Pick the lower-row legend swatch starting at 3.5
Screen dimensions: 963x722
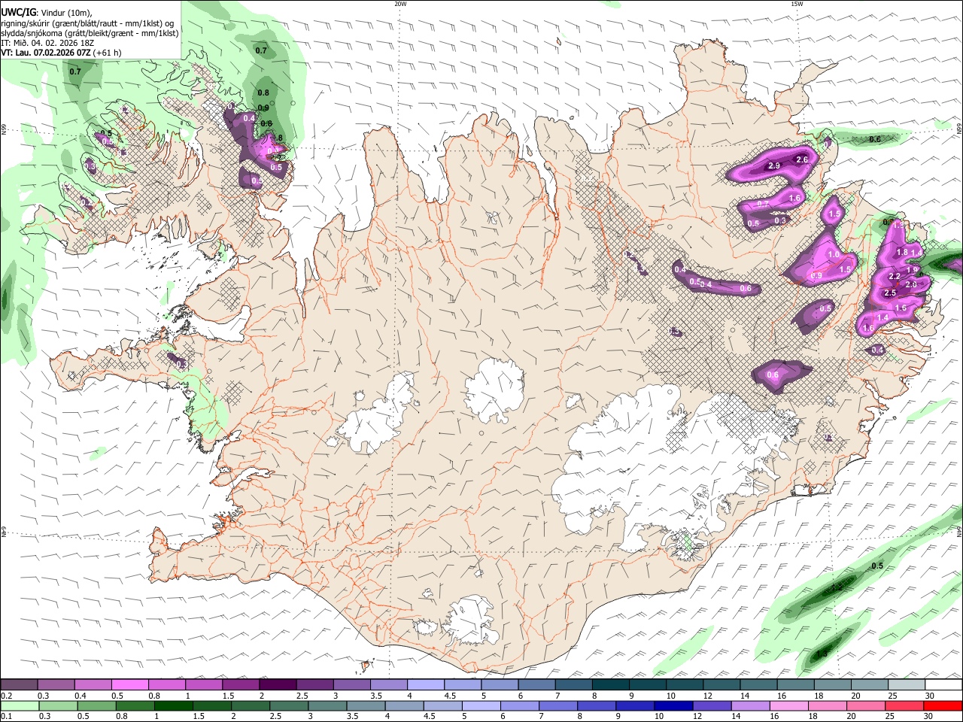point(366,705)
